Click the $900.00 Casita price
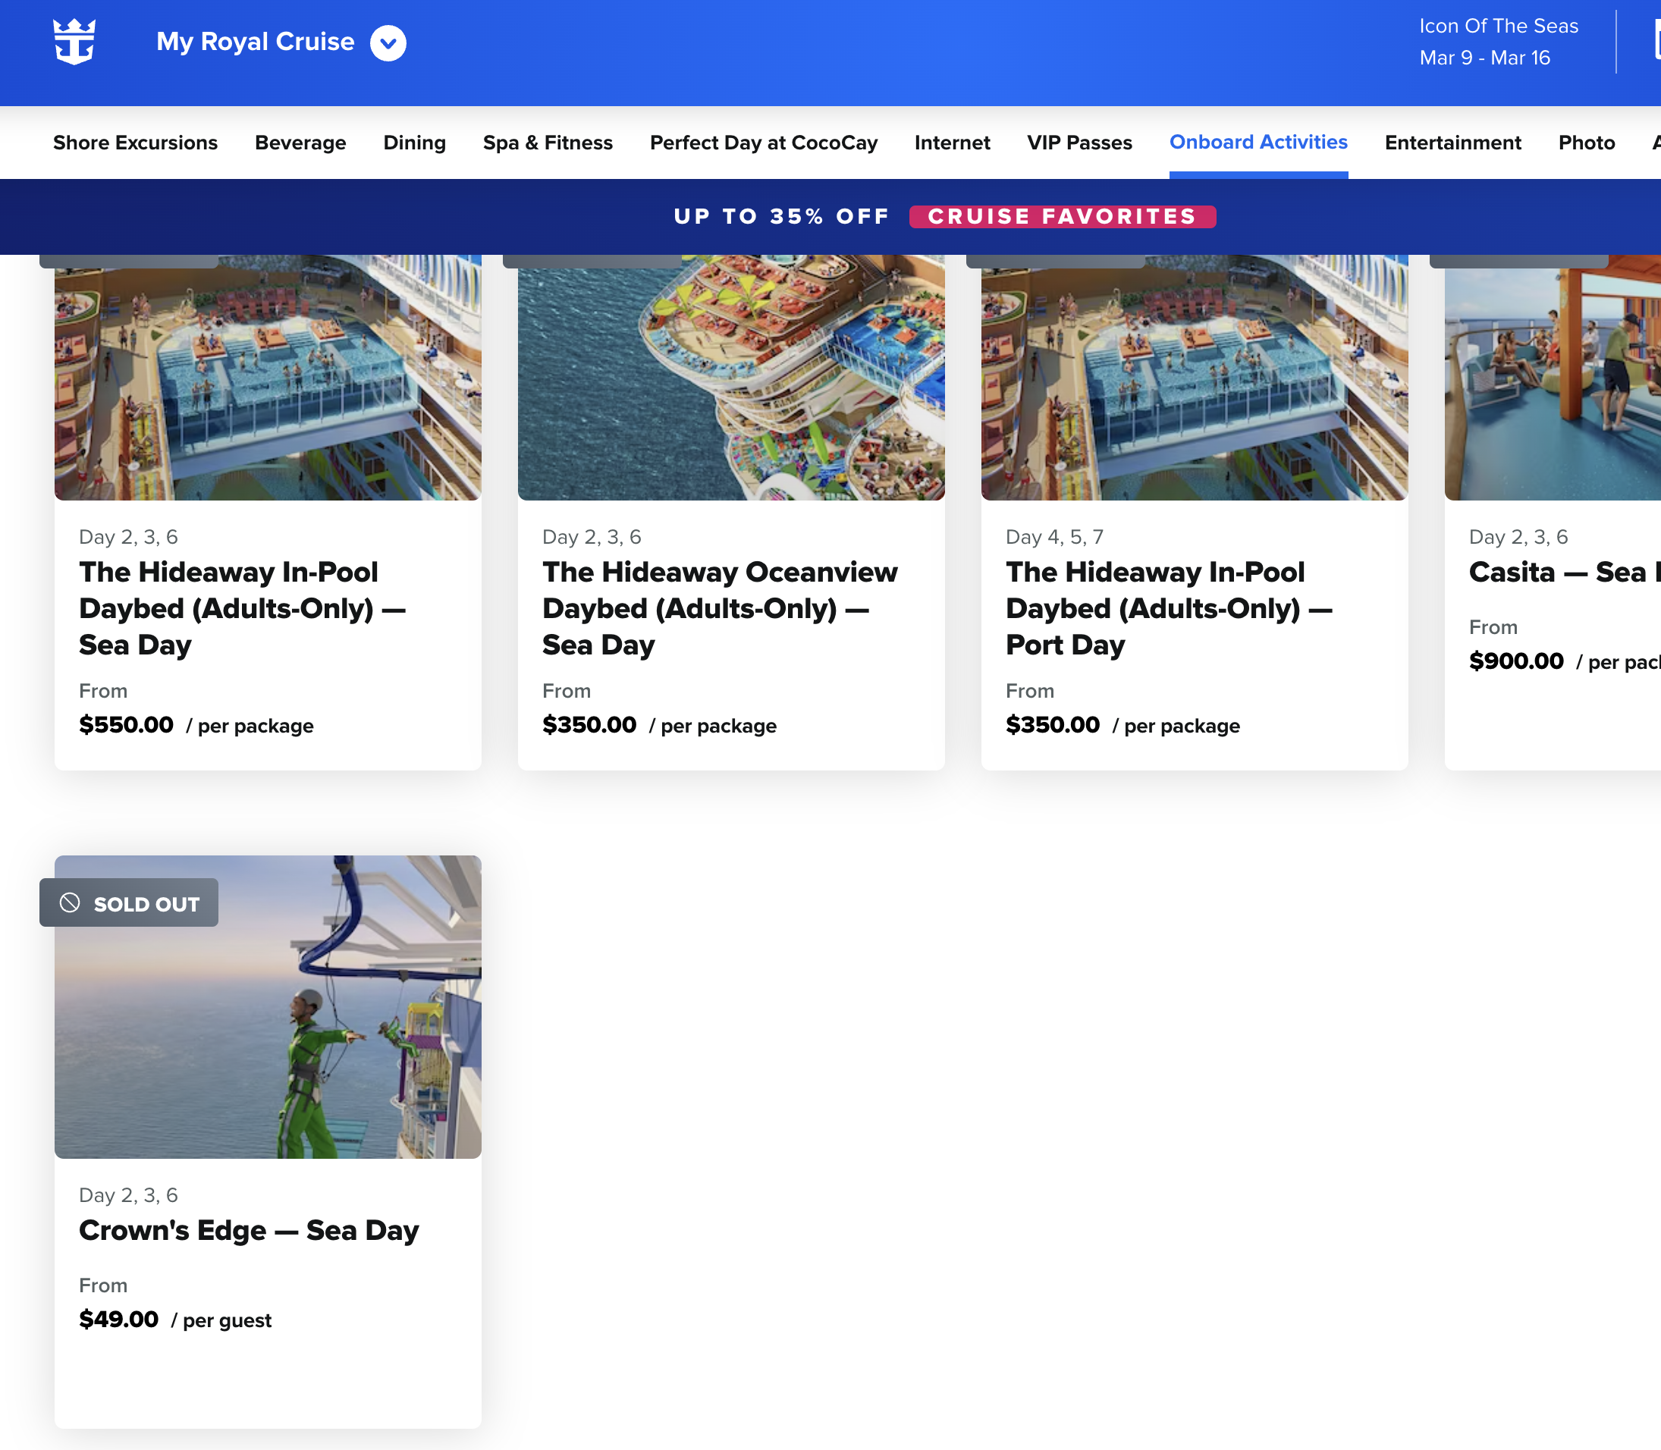 (x=1516, y=661)
